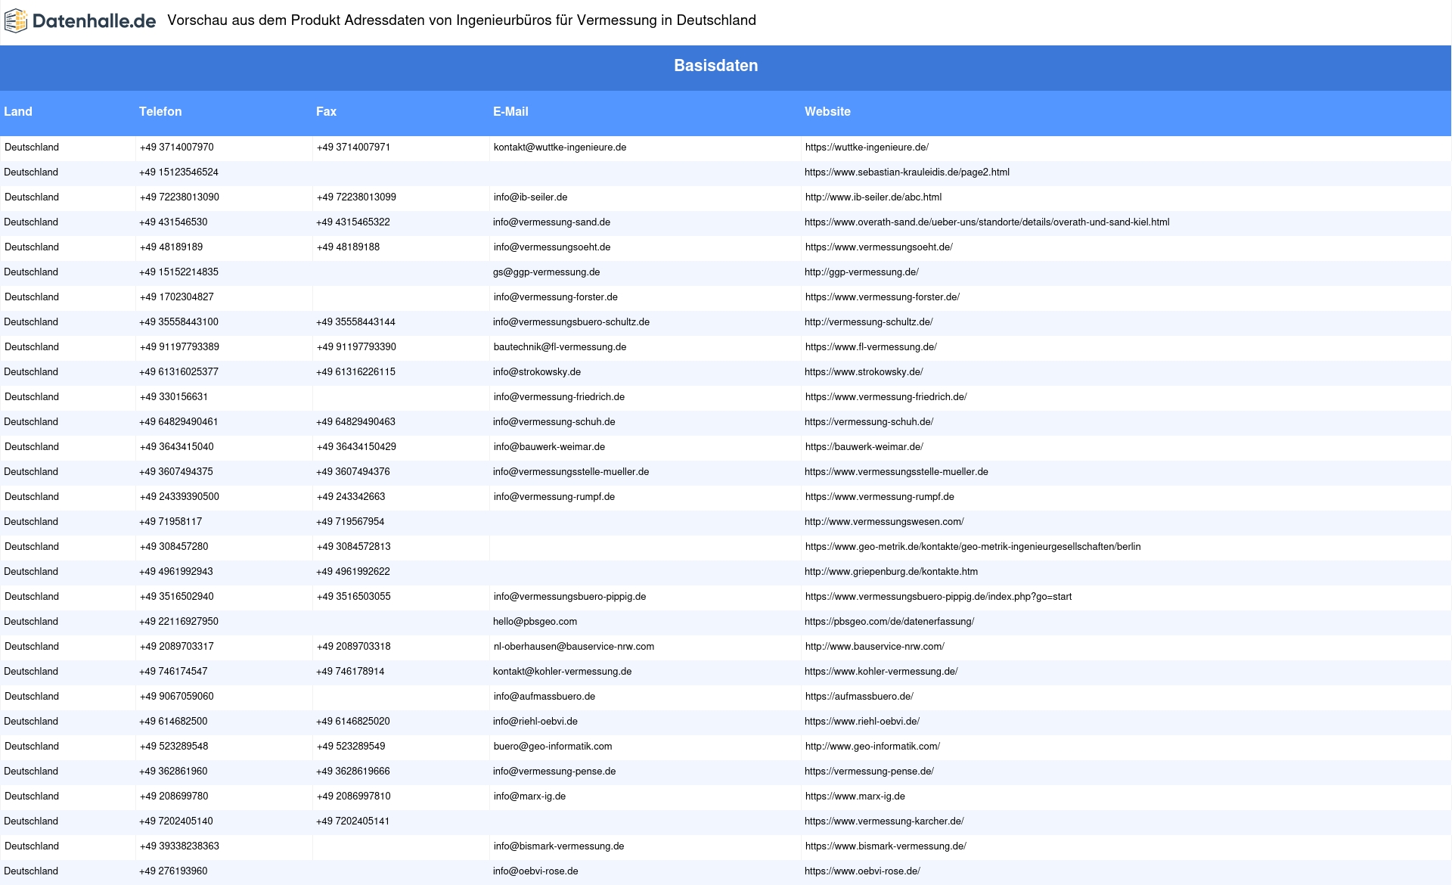Click email info@riehl-oebvi.de
Image resolution: width=1452 pixels, height=885 pixels.
pos(535,722)
